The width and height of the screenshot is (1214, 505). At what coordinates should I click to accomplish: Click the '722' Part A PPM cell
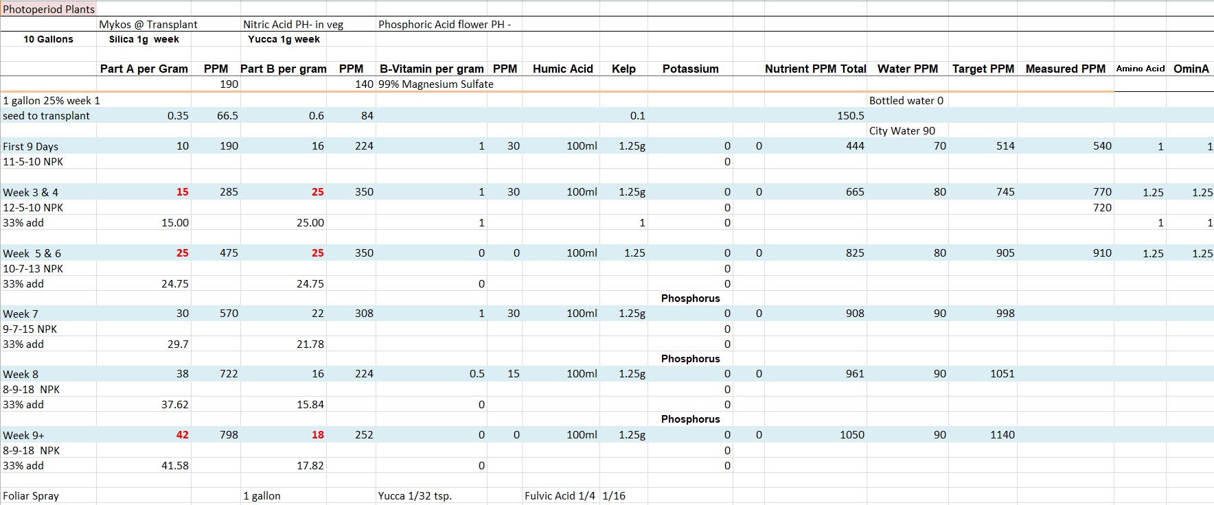[229, 373]
